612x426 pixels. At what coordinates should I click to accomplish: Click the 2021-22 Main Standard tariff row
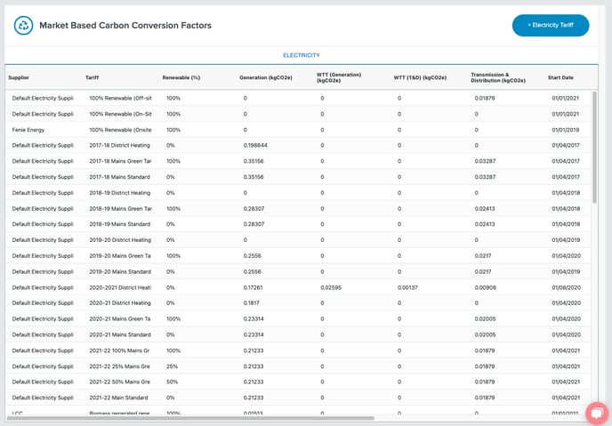pos(298,398)
